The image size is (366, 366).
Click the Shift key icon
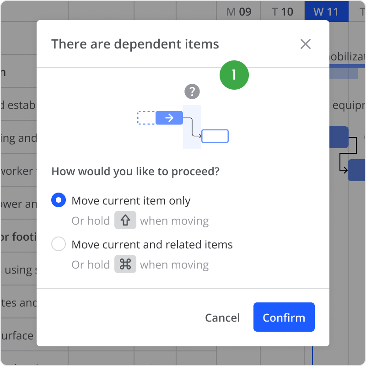click(125, 221)
